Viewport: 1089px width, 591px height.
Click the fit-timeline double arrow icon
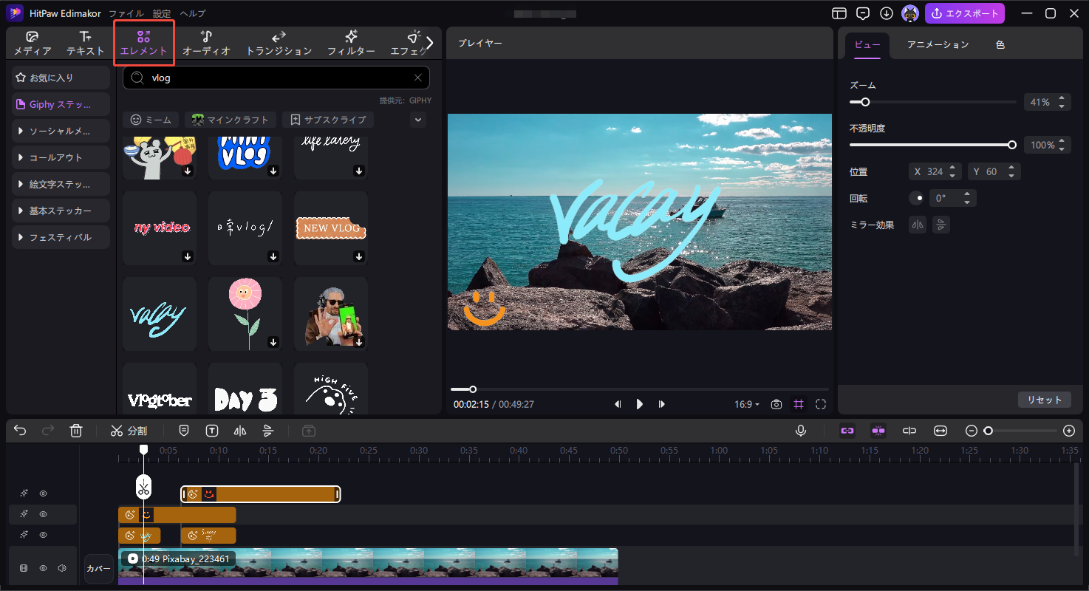tap(940, 431)
